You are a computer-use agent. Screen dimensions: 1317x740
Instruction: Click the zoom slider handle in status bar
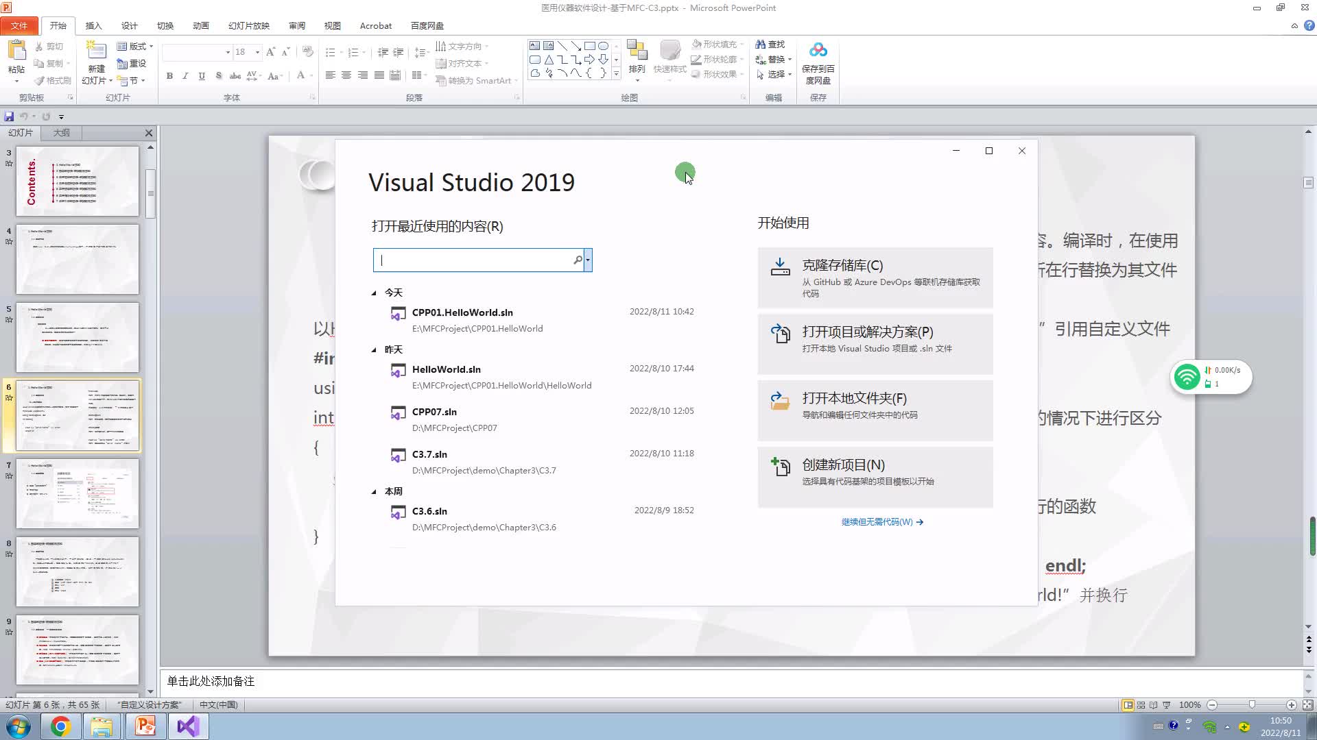tap(1252, 704)
